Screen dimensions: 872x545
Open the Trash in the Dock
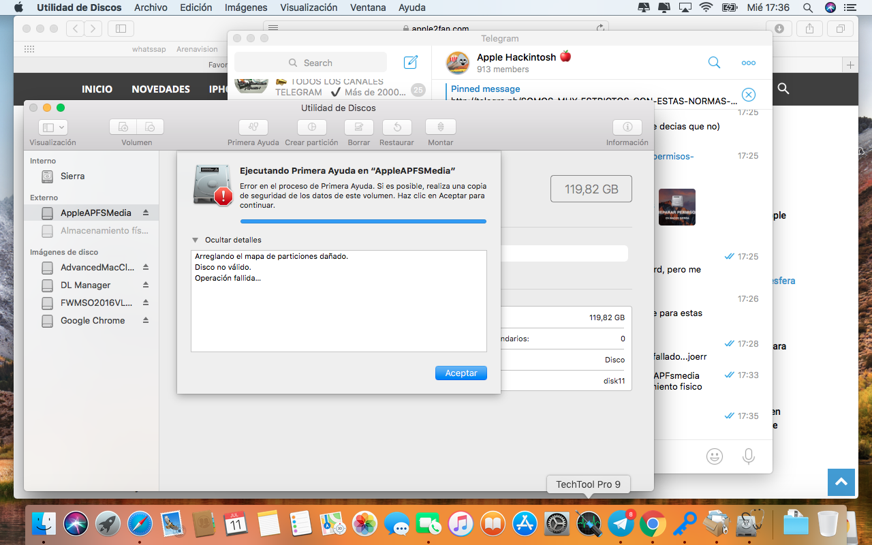coord(828,524)
